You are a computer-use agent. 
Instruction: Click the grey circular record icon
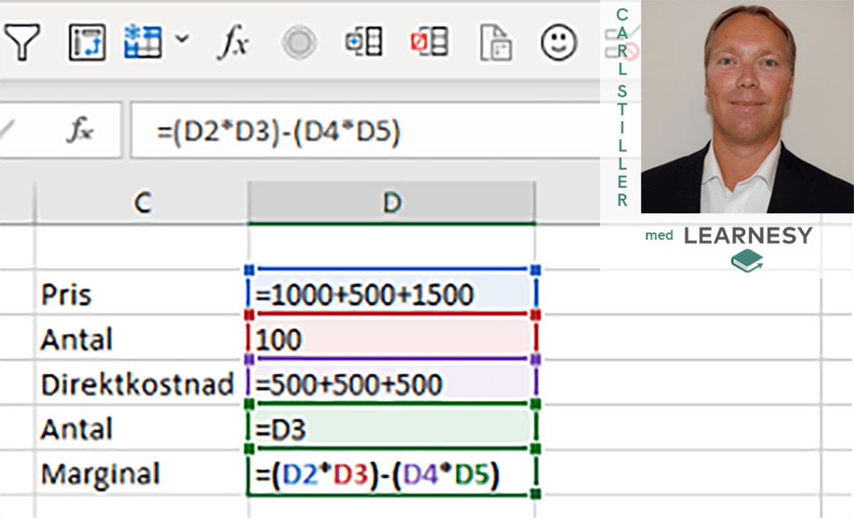point(299,43)
